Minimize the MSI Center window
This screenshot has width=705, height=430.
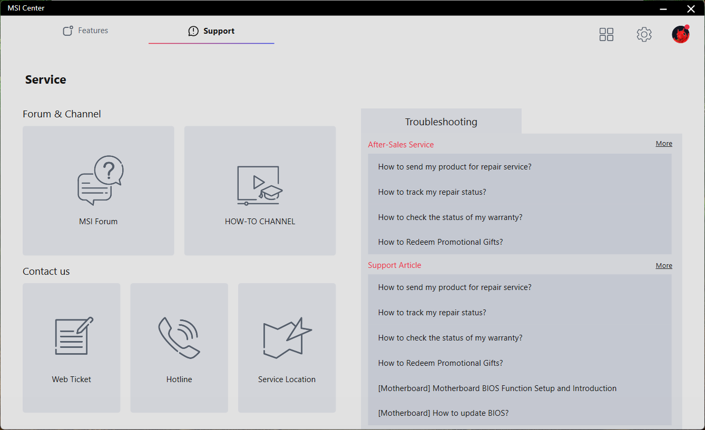[x=664, y=8]
